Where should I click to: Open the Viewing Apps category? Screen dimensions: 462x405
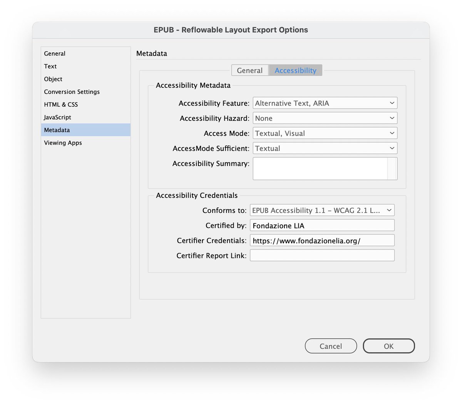[x=85, y=142]
